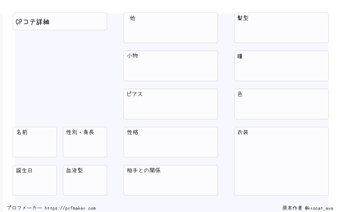Image resolution: width=340 pixels, height=212 pixels.
Task: Click the empty image area below title
Action: [x=60, y=78]
